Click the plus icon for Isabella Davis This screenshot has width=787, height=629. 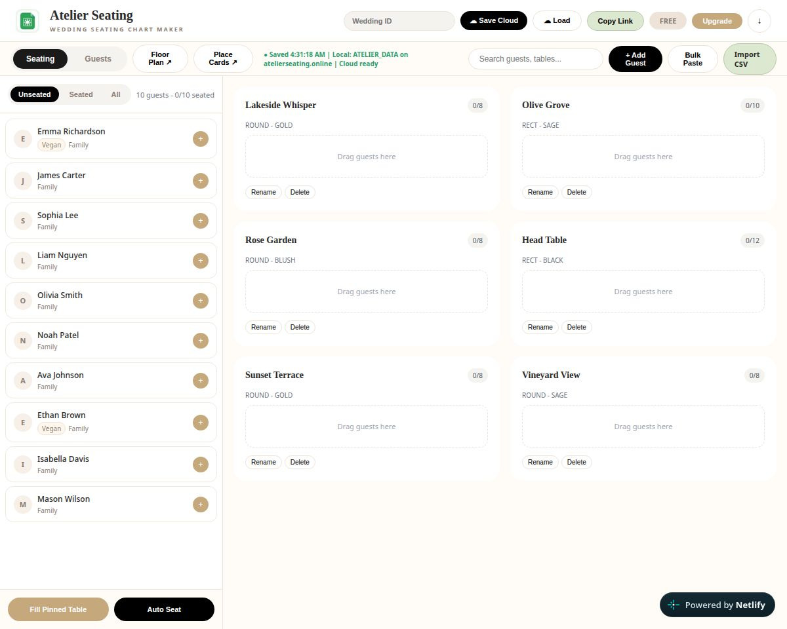[201, 465]
